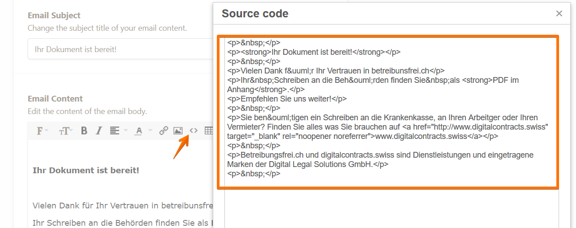Expand the alignment options arrow

[125, 131]
